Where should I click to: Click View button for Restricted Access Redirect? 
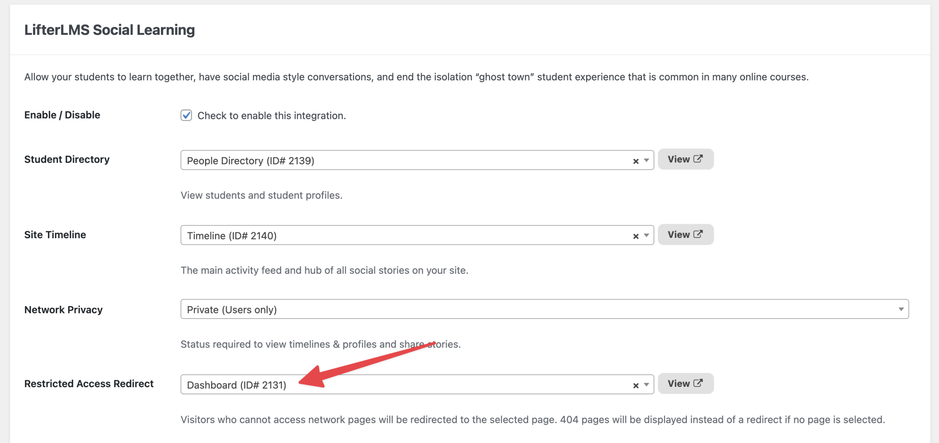coord(679,384)
